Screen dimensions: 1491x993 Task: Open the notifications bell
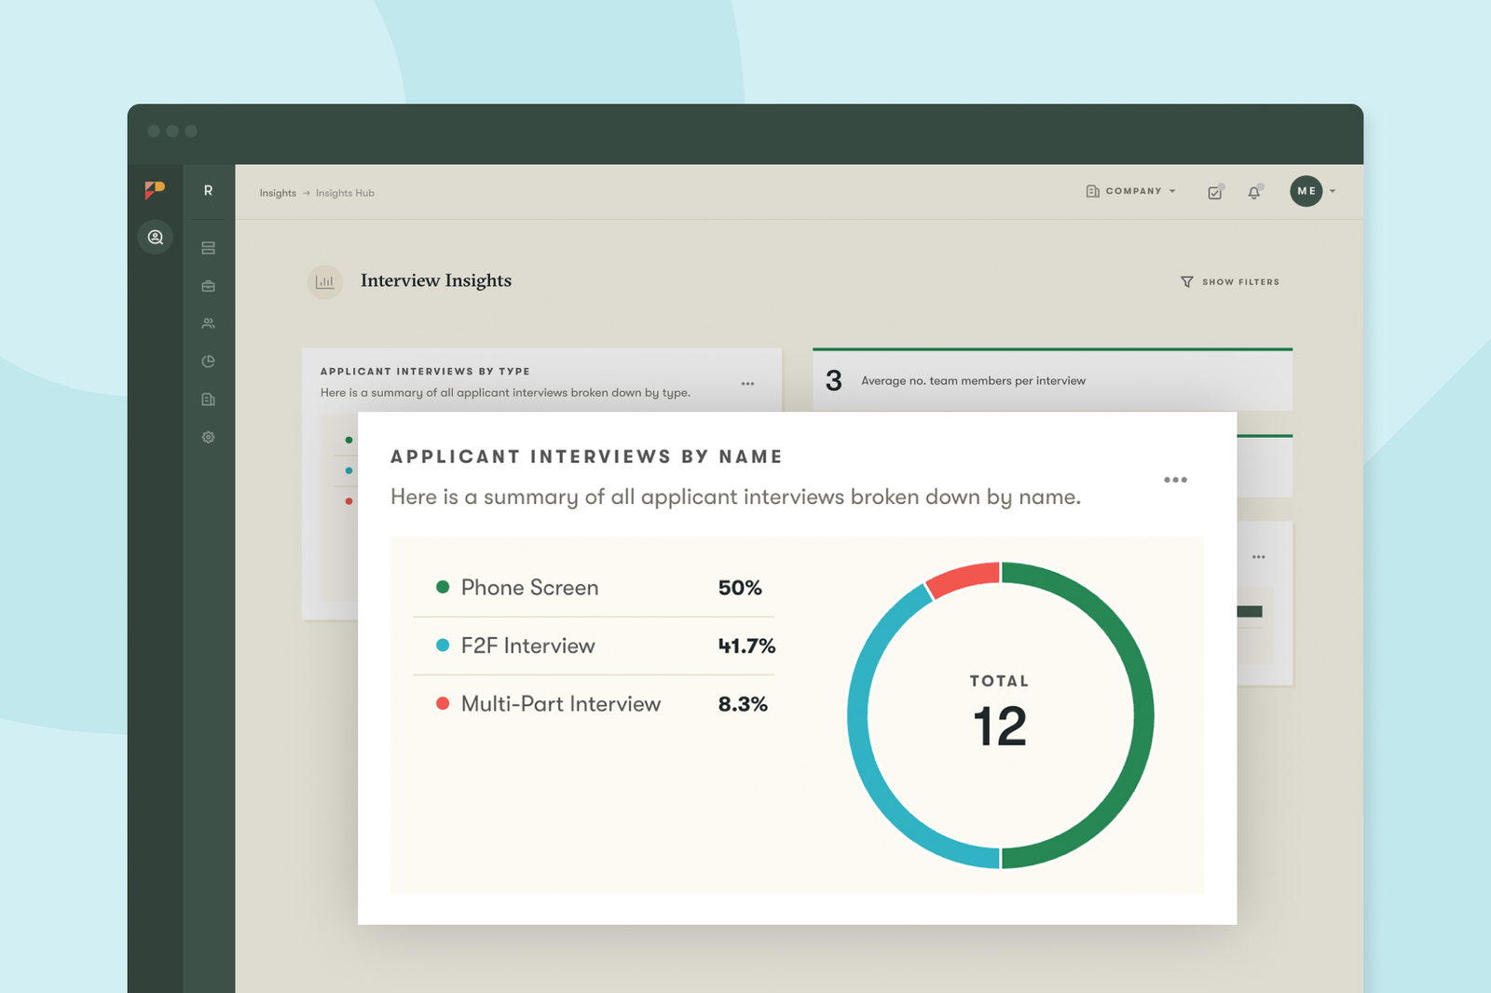1254,192
